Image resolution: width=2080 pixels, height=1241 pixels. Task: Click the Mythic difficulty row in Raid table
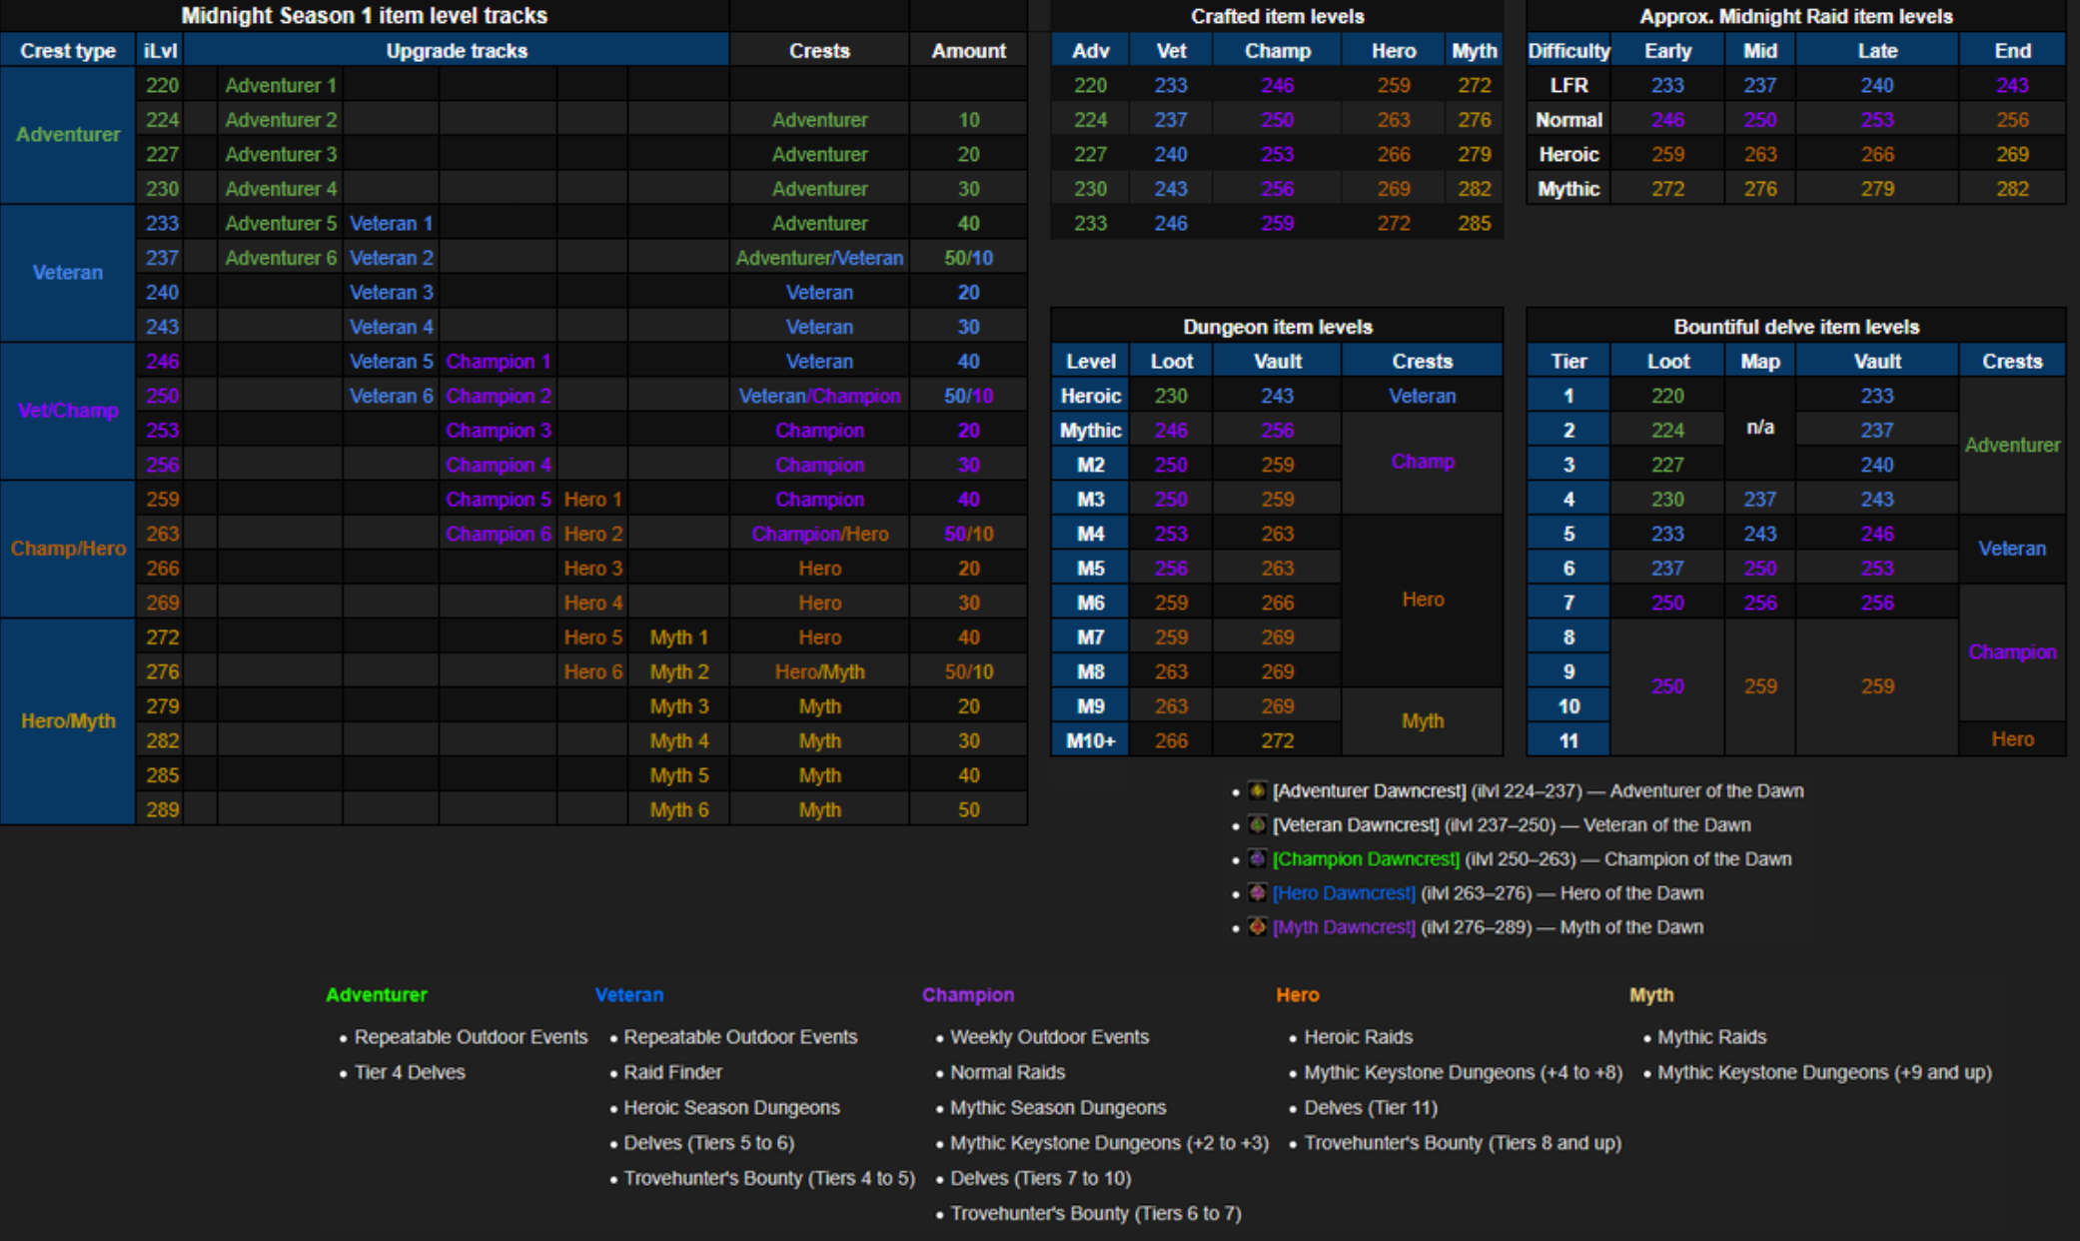[1567, 189]
